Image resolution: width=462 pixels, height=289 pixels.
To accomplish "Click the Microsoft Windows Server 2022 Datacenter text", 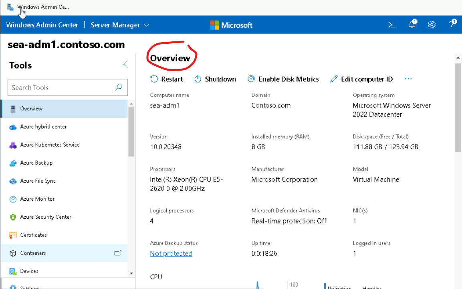I will tap(392, 110).
